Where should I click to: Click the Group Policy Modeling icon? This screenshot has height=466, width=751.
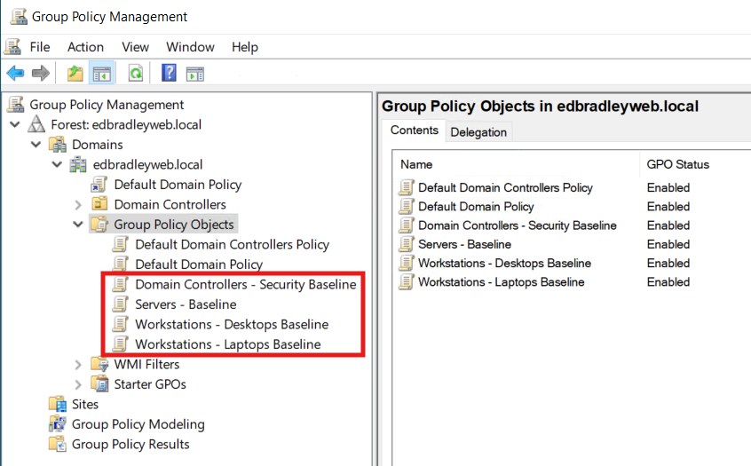coord(58,424)
